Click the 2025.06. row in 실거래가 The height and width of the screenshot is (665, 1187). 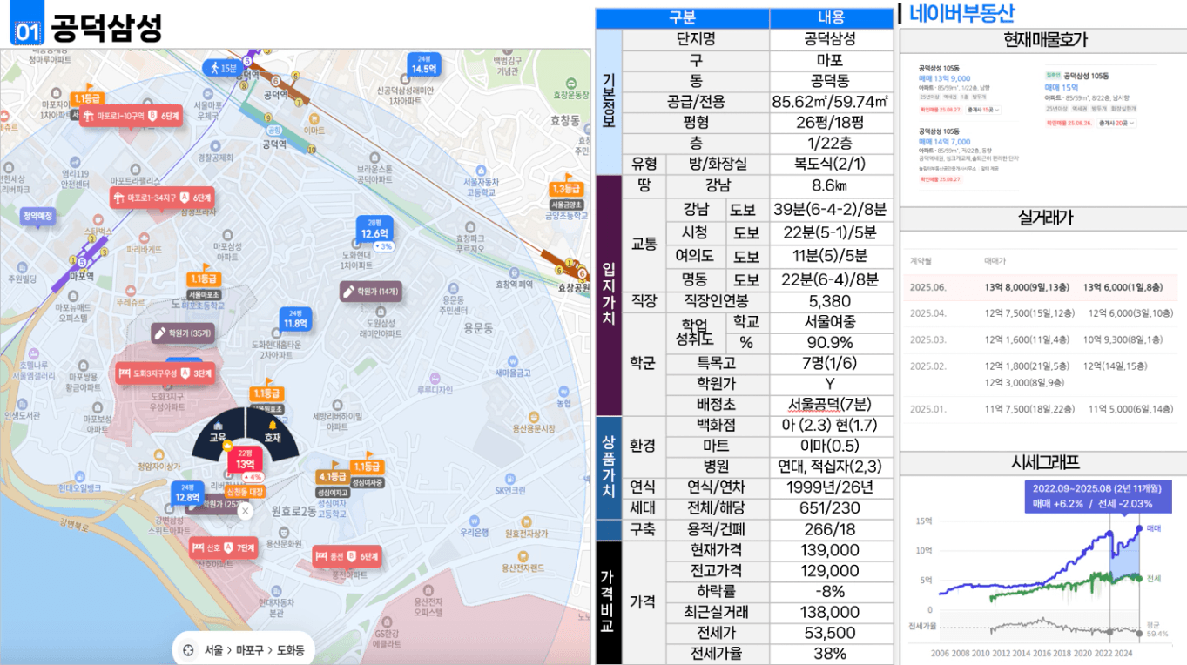coord(1040,287)
